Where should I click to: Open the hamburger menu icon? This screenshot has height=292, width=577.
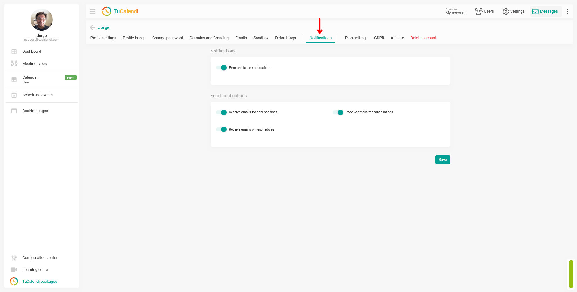point(92,11)
